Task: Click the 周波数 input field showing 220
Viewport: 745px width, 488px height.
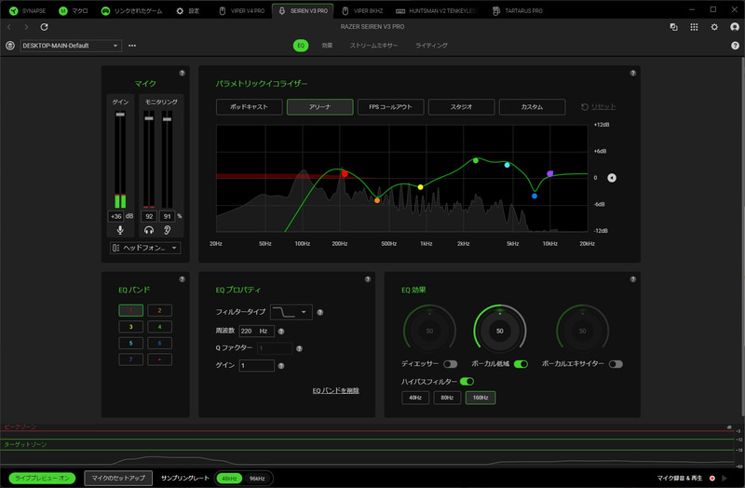Action: click(x=257, y=331)
